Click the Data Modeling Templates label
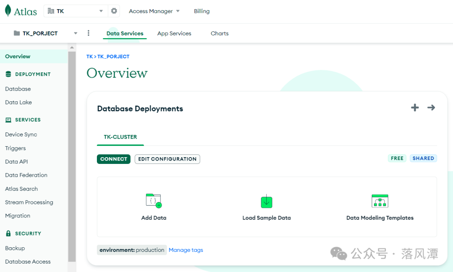Screen dimensions: 453x272 [x=380, y=218]
